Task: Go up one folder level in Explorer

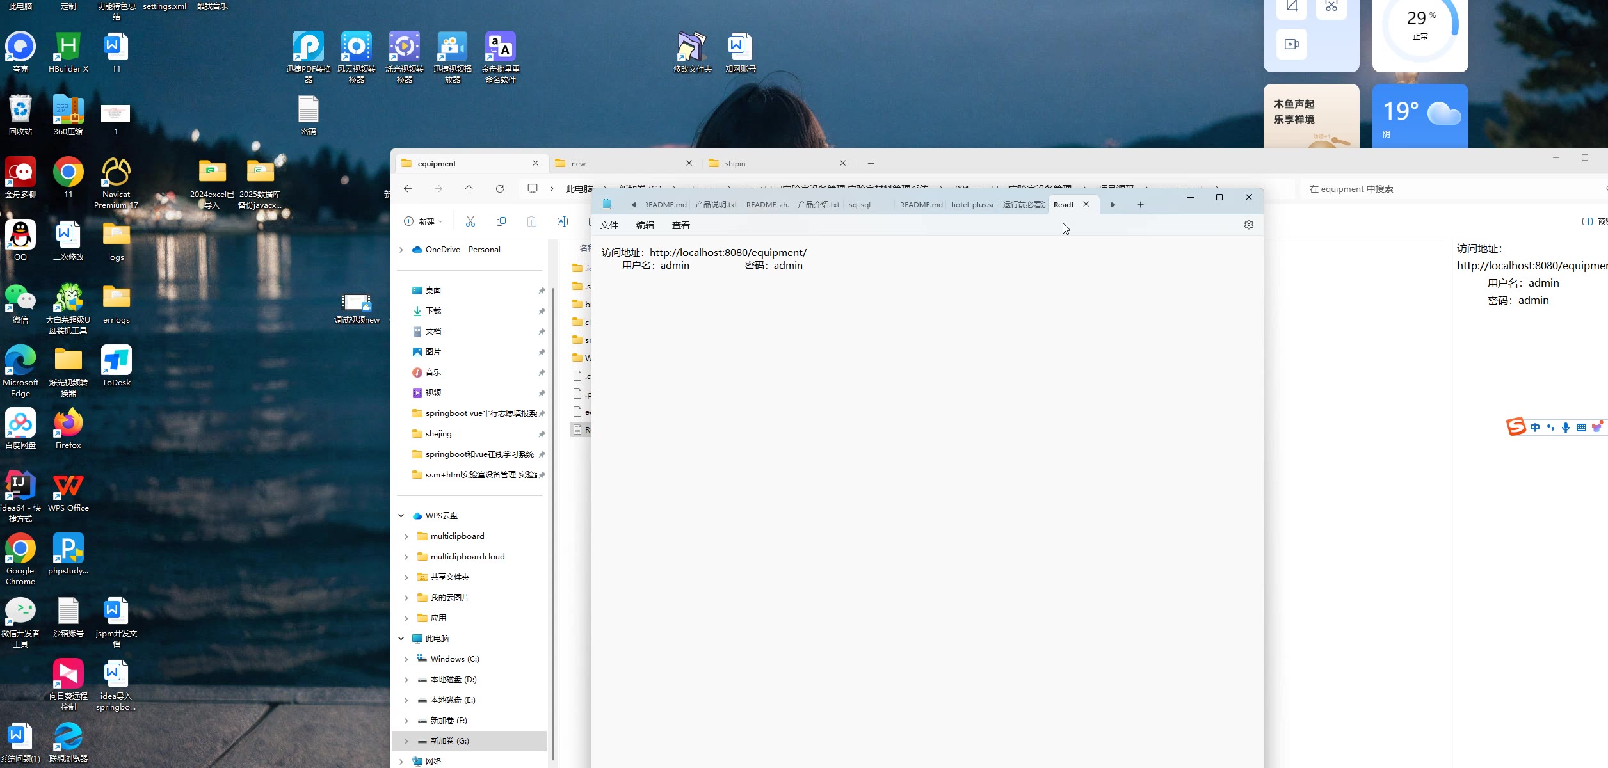Action: tap(469, 189)
